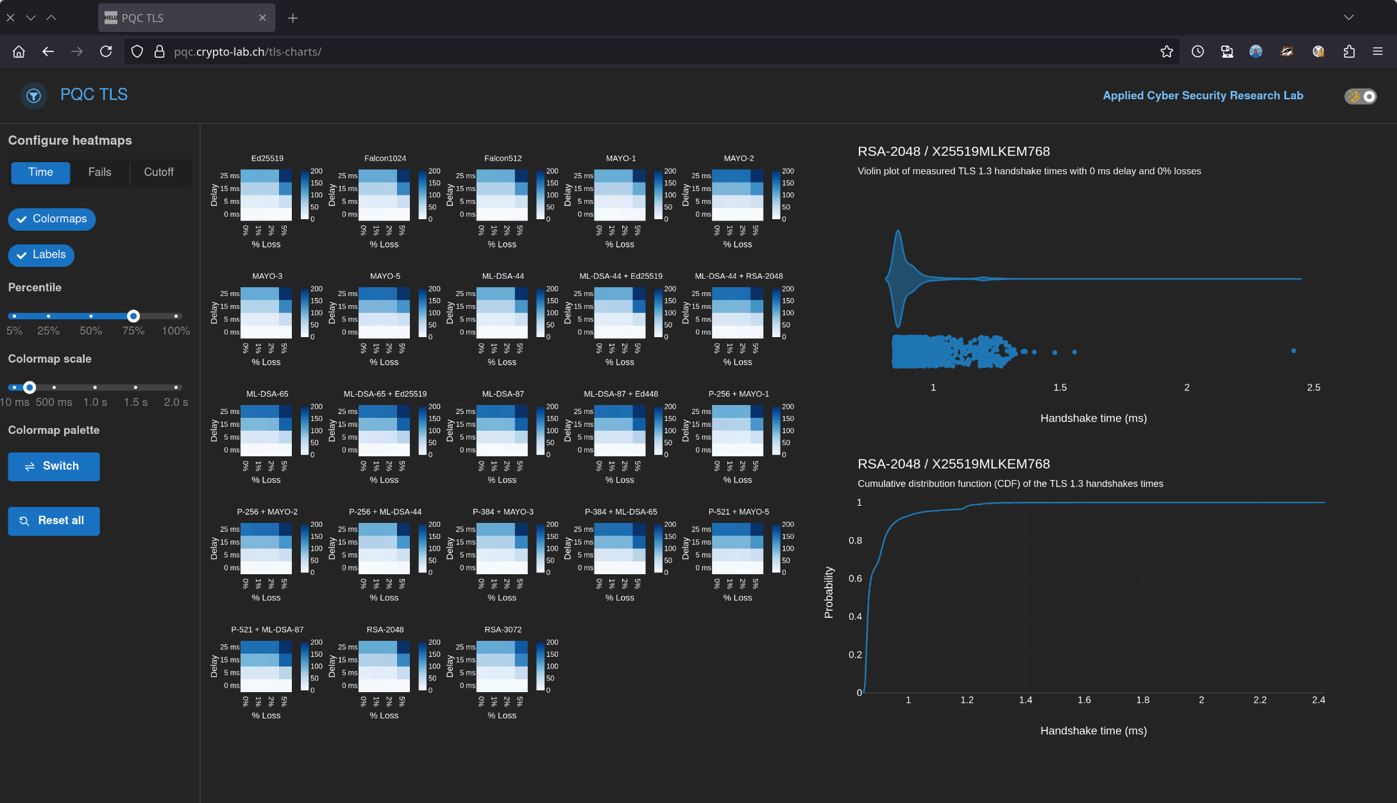Screen dimensions: 1397x803
Task: Expand the list all tabs chevron
Action: pos(1348,18)
